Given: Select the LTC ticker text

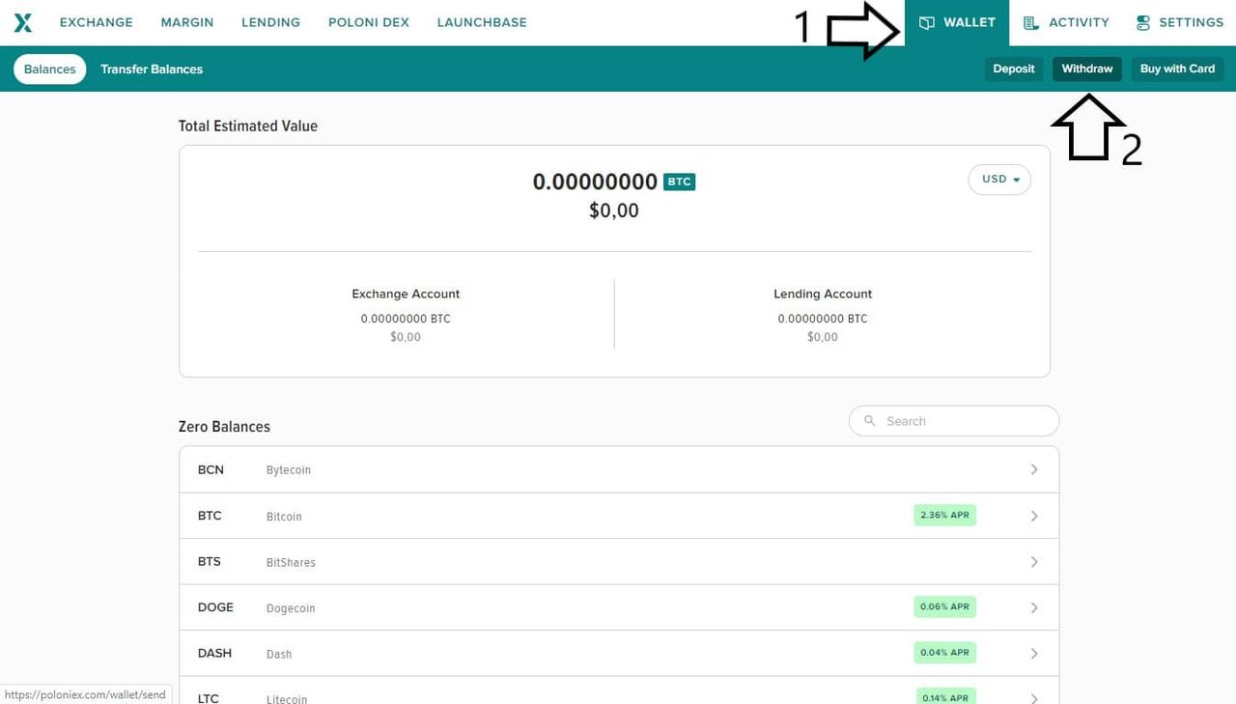Looking at the screenshot, I should [209, 698].
